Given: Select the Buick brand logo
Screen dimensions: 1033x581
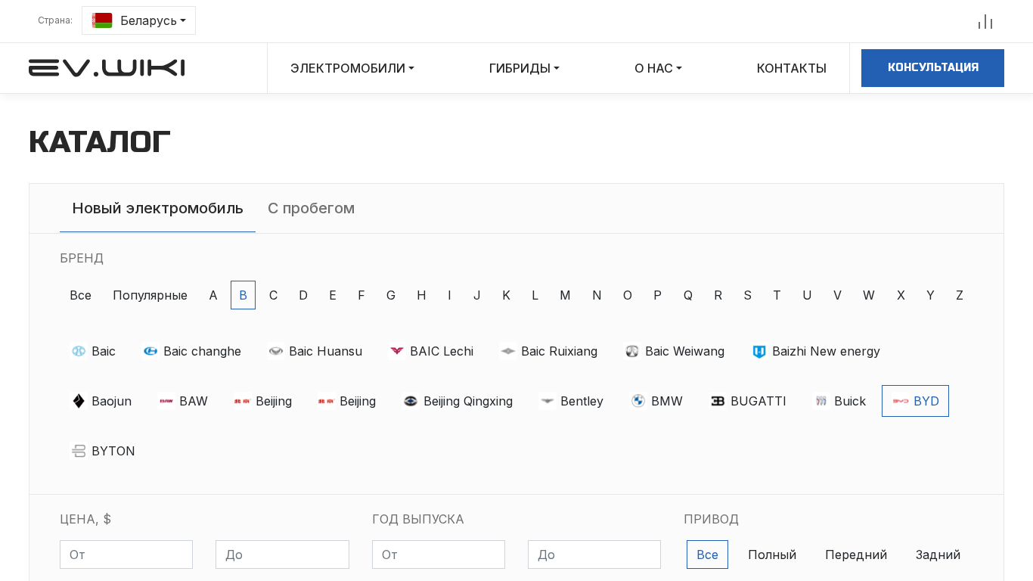Looking at the screenshot, I should [821, 401].
